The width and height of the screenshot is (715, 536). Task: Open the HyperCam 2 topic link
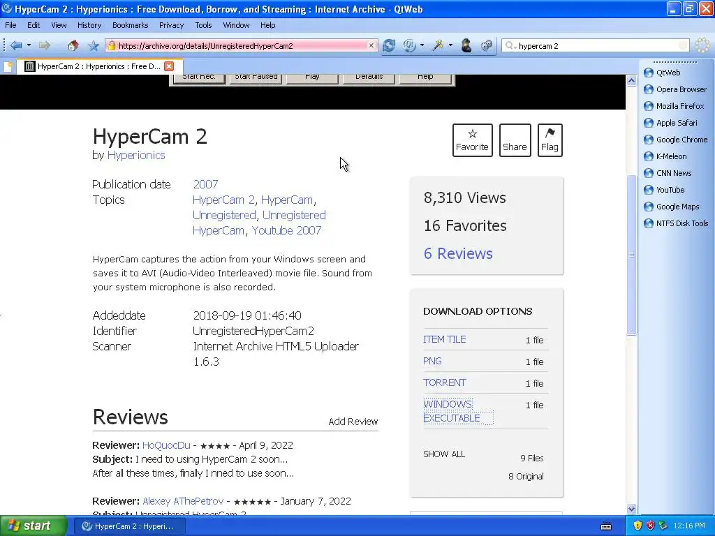223,200
